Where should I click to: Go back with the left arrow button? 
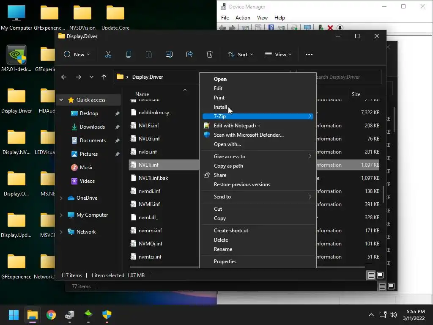click(x=64, y=77)
